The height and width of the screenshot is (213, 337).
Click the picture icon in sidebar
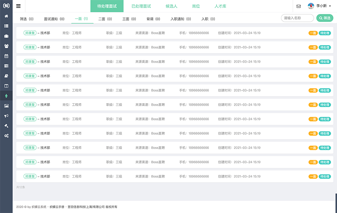click(x=6, y=106)
